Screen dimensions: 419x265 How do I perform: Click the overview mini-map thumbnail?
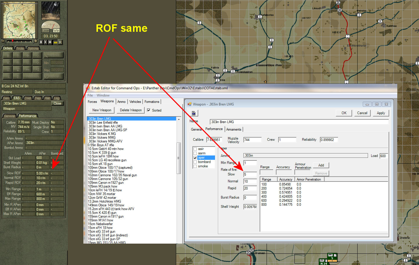20,20
